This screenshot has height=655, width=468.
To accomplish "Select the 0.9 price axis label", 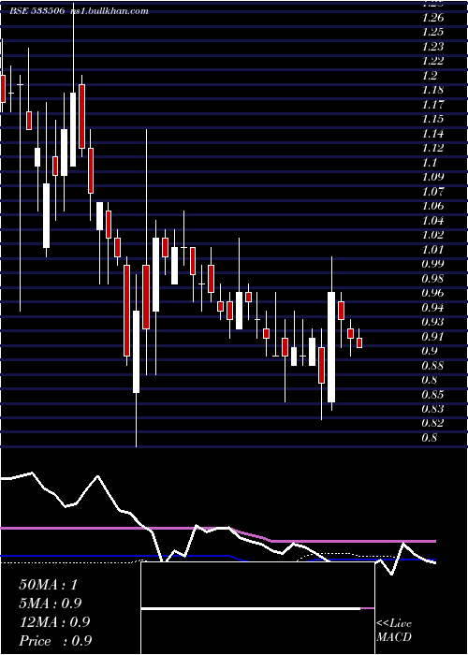I will (x=430, y=351).
